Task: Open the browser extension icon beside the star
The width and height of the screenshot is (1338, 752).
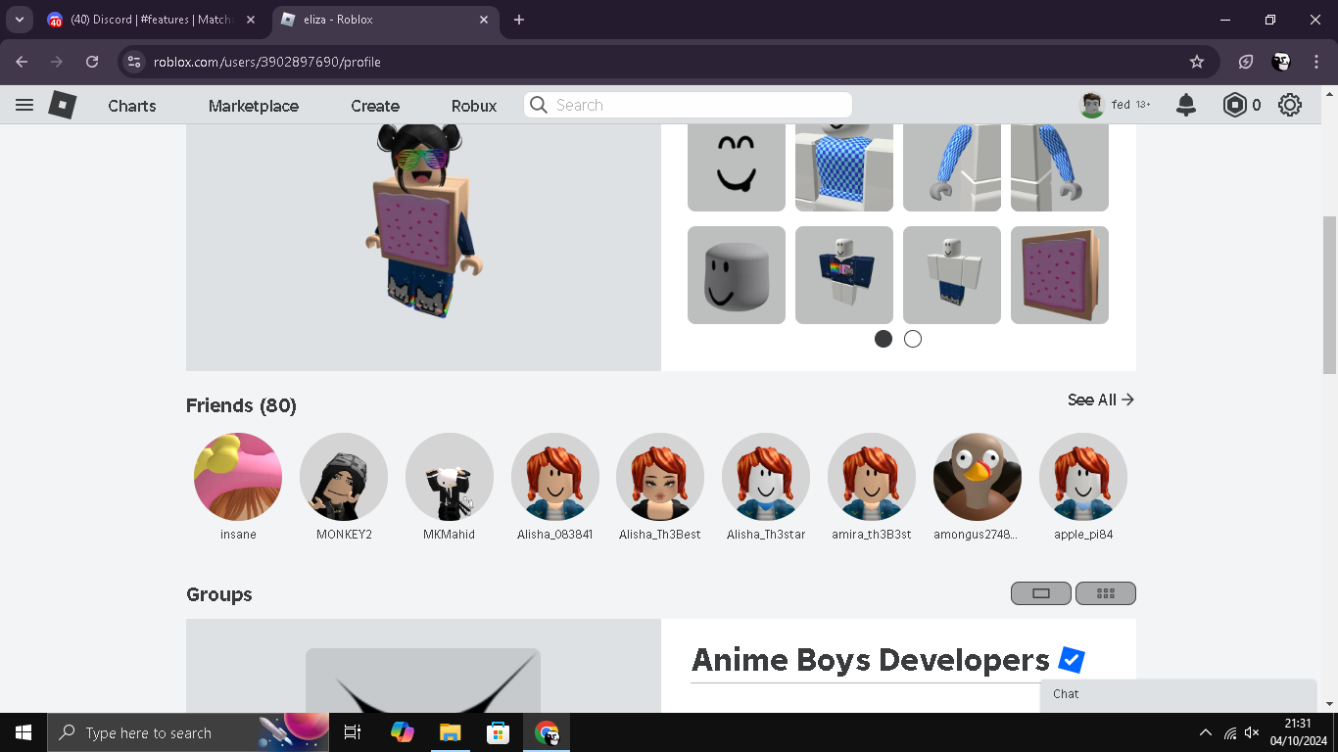Action: click(x=1246, y=62)
